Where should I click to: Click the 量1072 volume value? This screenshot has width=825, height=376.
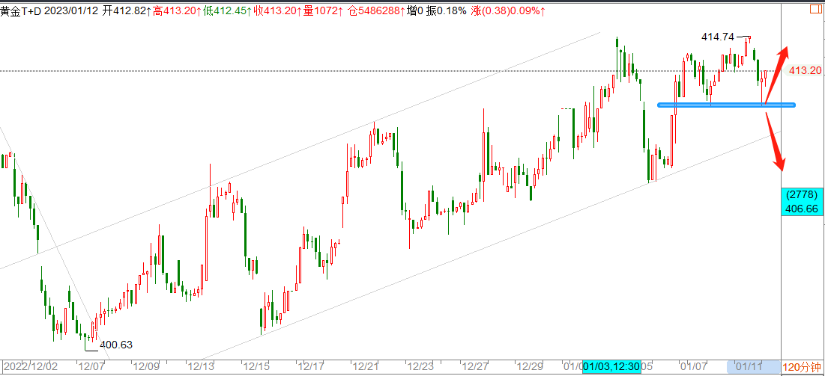[x=323, y=11]
